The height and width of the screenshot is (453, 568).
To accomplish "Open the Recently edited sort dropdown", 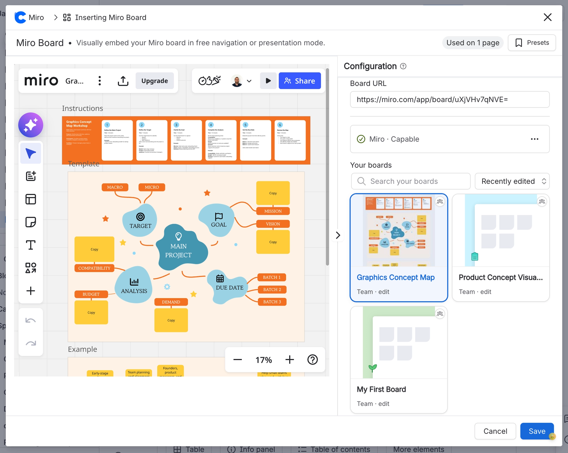I will (x=512, y=181).
